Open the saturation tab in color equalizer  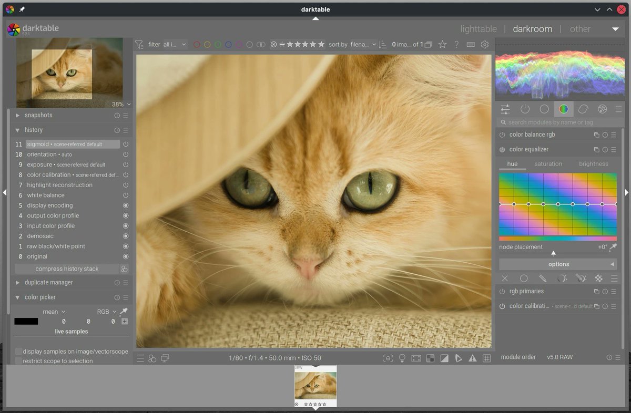point(548,163)
